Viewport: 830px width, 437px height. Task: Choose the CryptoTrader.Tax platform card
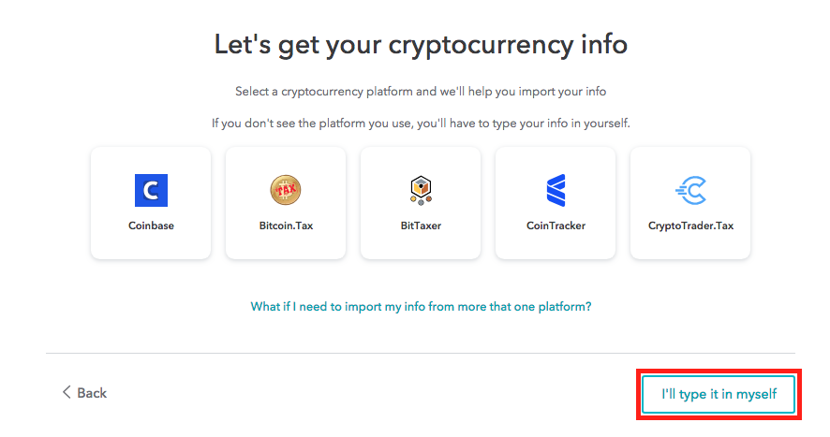pyautogui.click(x=690, y=203)
